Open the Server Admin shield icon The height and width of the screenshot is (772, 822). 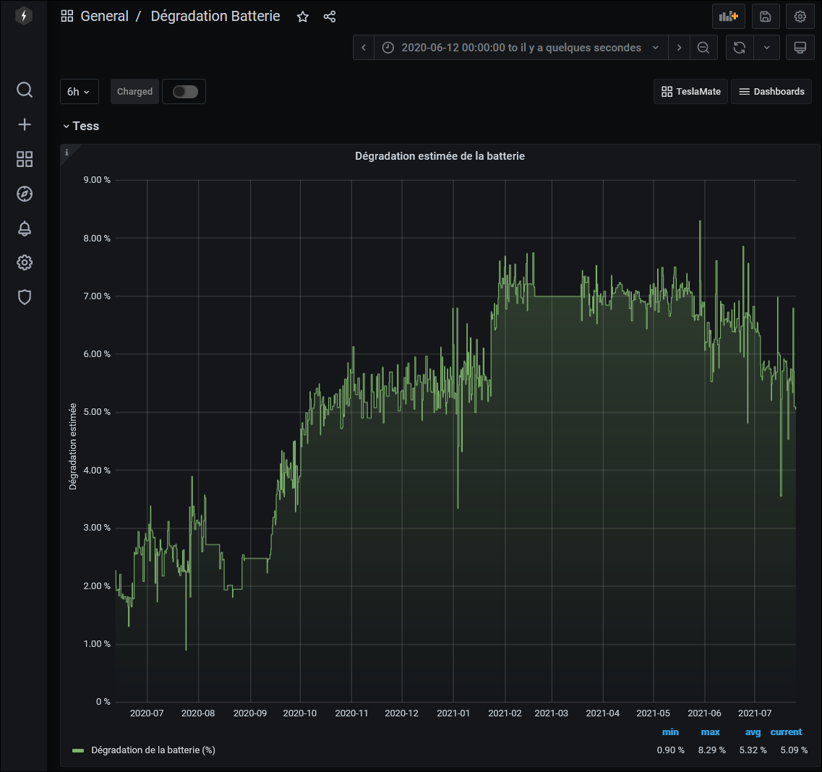24,297
